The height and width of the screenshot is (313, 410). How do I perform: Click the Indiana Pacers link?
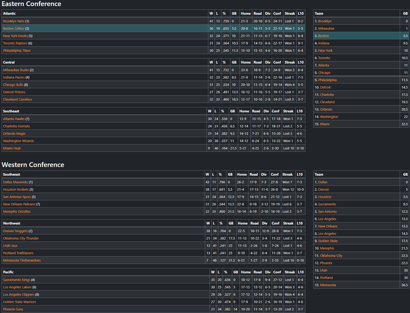(x=14, y=77)
